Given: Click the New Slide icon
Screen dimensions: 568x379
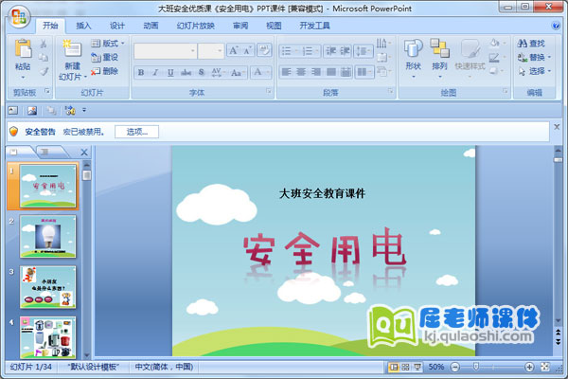Looking at the screenshot, I should click(x=72, y=49).
